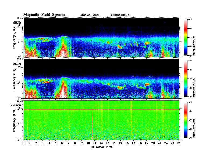Click the "Magnetic Field Spectra" title
Viewport: 213px width, 164px height.
tap(44, 15)
